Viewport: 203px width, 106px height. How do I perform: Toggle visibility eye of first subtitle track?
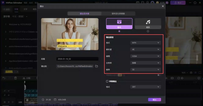point(9,91)
